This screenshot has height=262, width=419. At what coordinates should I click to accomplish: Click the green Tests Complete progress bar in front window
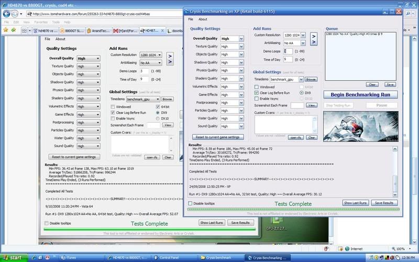[x=293, y=209]
